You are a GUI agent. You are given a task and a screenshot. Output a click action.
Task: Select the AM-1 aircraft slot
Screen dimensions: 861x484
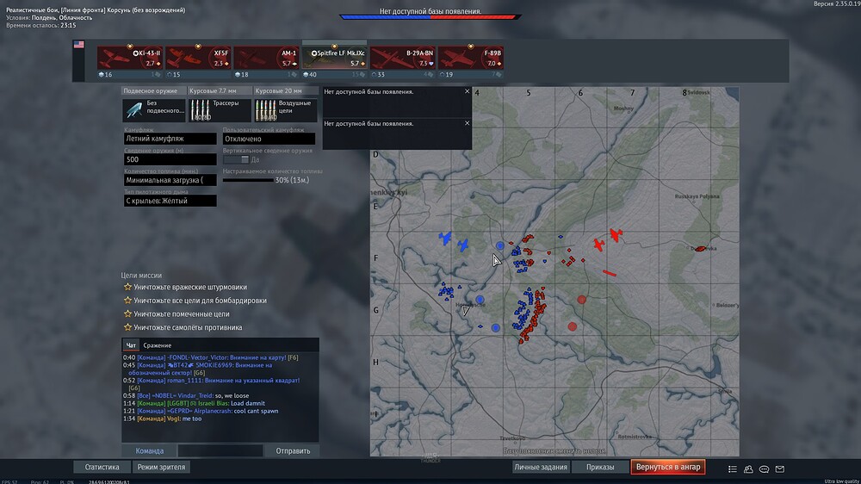(266, 57)
